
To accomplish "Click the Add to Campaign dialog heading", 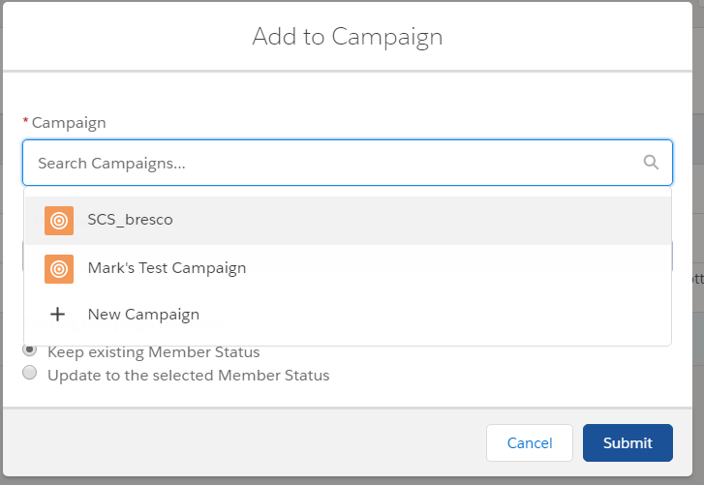I will pos(348,37).
